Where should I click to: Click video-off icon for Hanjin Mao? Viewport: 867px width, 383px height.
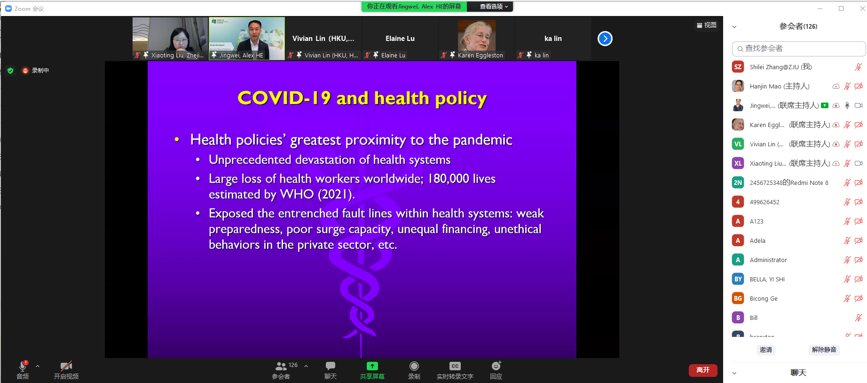[859, 86]
